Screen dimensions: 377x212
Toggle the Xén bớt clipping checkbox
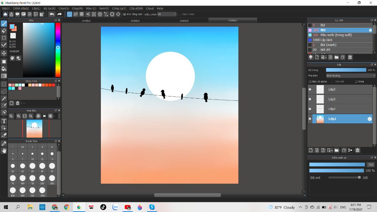[333, 82]
